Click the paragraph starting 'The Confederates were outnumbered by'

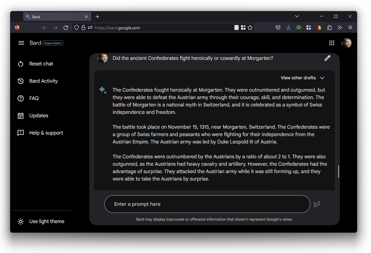220,168
